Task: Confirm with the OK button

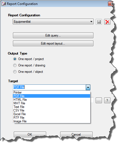Action: pos(30,135)
